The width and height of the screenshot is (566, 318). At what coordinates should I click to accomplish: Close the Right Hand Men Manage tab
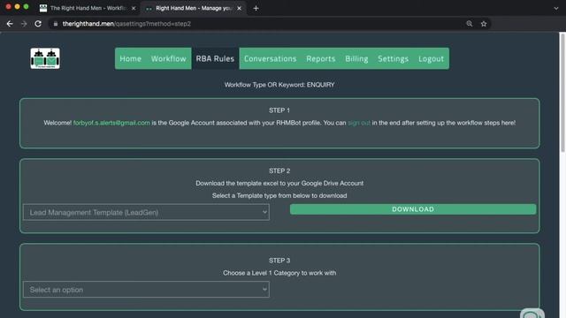tap(239, 8)
